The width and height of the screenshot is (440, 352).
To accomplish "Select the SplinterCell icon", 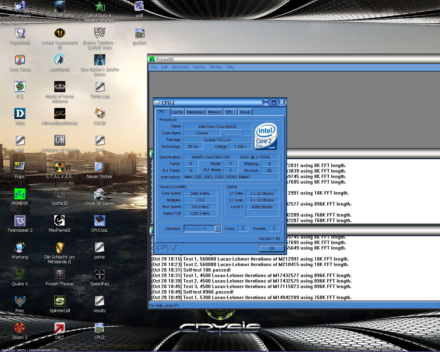I will [x=60, y=301].
